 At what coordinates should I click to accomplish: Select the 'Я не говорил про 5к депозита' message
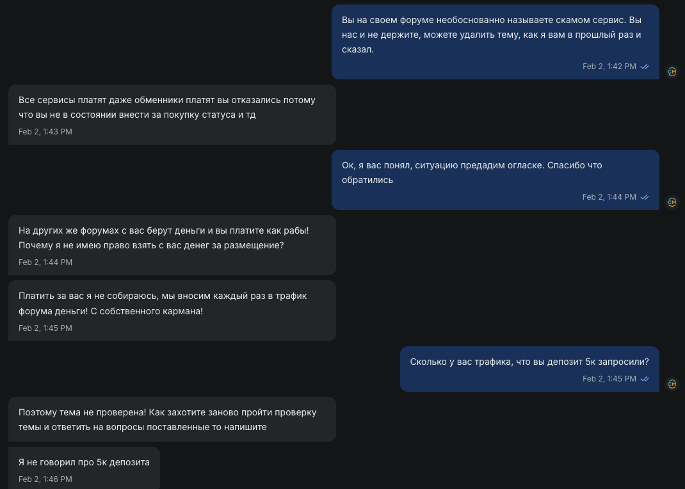(x=84, y=462)
